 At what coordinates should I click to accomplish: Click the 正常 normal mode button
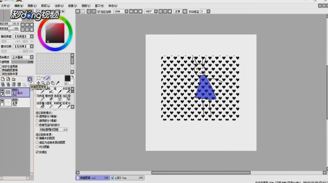pos(177,11)
